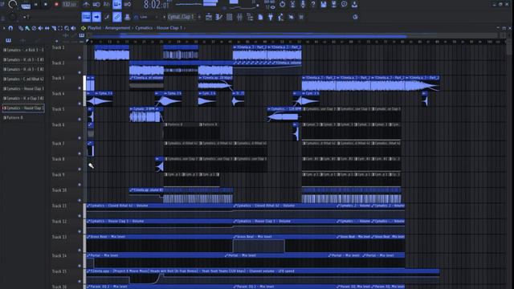Click 'Cymatics - House Clap 1' in breadcrumb
This screenshot has height=289, width=514.
coord(158,28)
